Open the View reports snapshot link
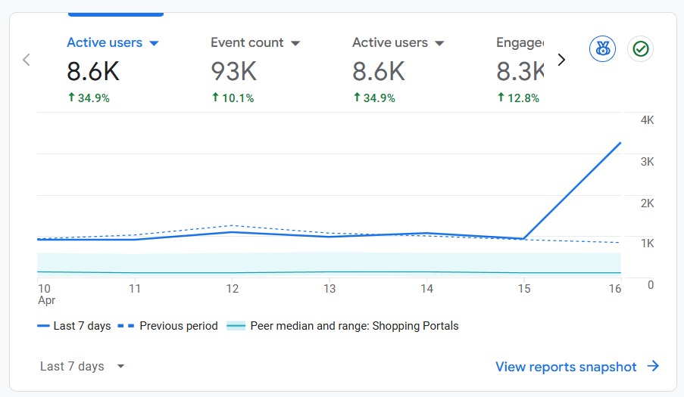 566,367
